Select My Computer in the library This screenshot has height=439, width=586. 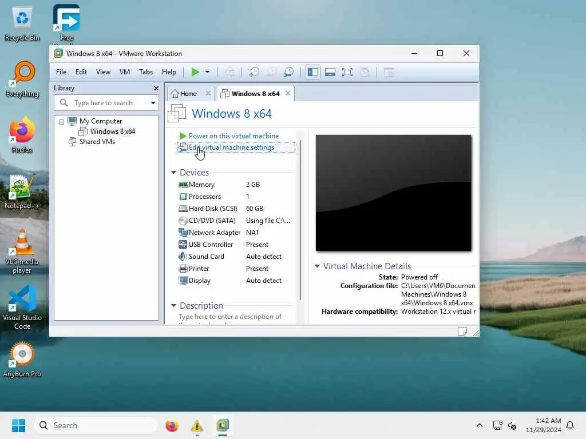pos(101,121)
